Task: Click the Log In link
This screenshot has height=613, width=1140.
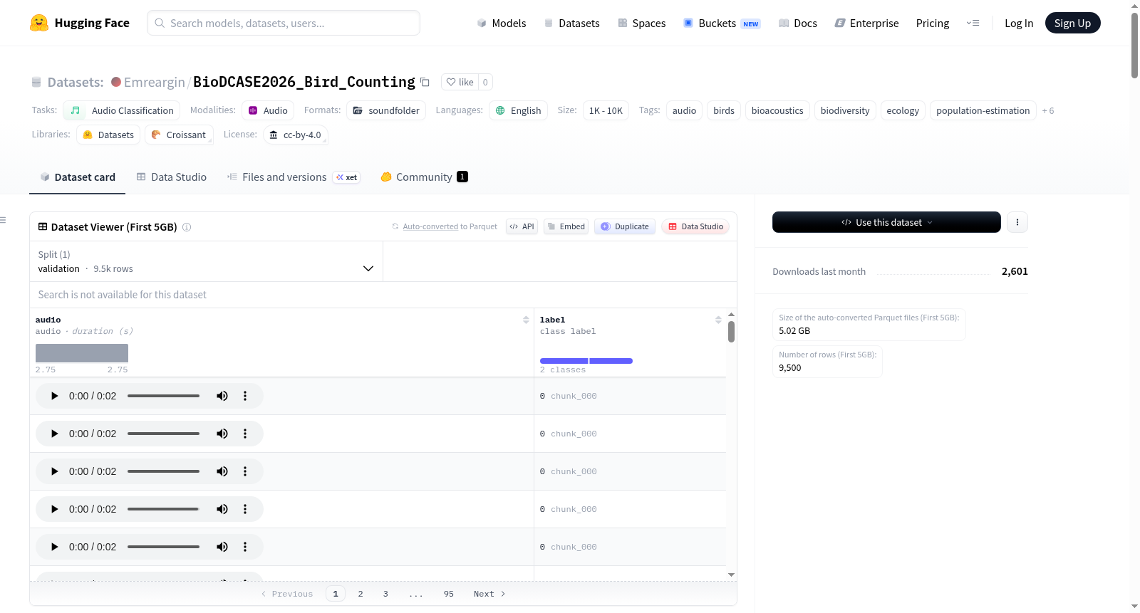Action: coord(1019,23)
